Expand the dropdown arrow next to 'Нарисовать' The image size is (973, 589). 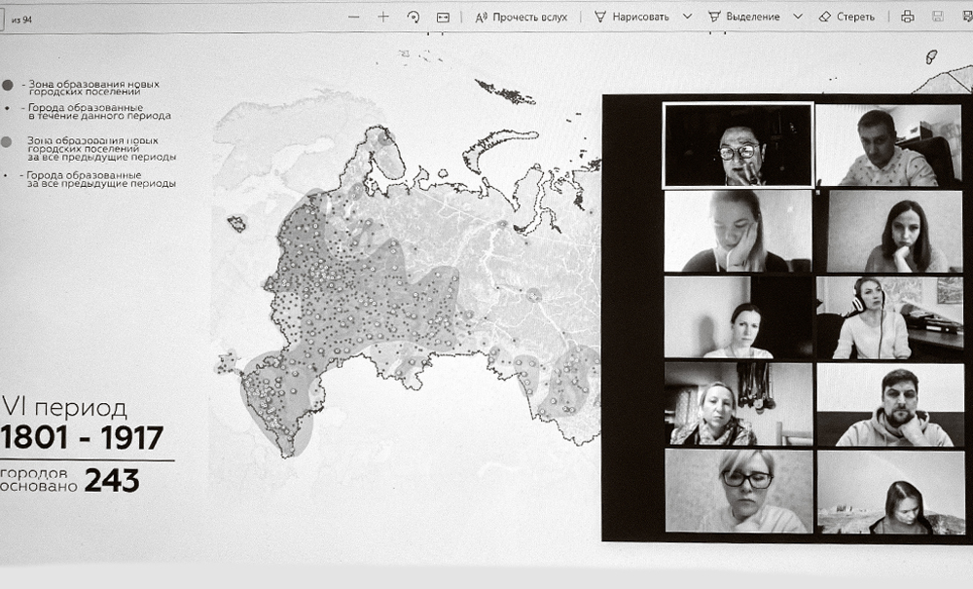687,17
